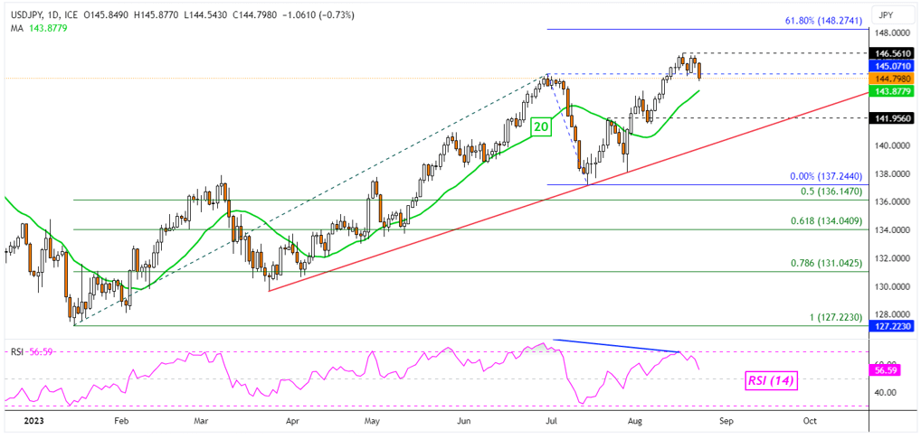Image resolution: width=921 pixels, height=439 pixels.
Task: Click the 132.0000 price axis tick
Action: click(x=892, y=258)
